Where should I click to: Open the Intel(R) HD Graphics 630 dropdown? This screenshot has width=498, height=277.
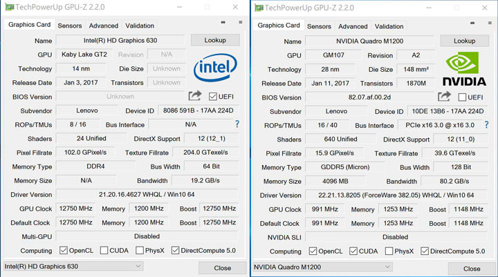pyautogui.click(x=73, y=266)
